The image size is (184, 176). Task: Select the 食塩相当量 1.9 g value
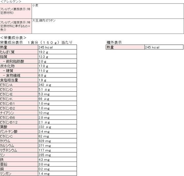(x=57, y=80)
